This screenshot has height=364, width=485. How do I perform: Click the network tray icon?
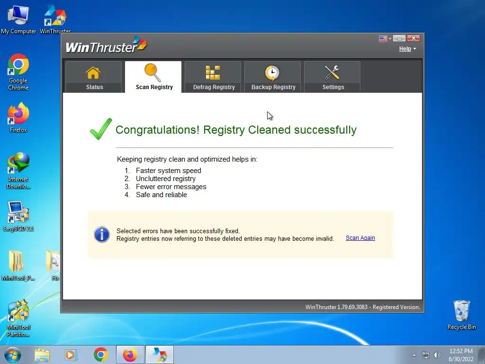(x=426, y=355)
